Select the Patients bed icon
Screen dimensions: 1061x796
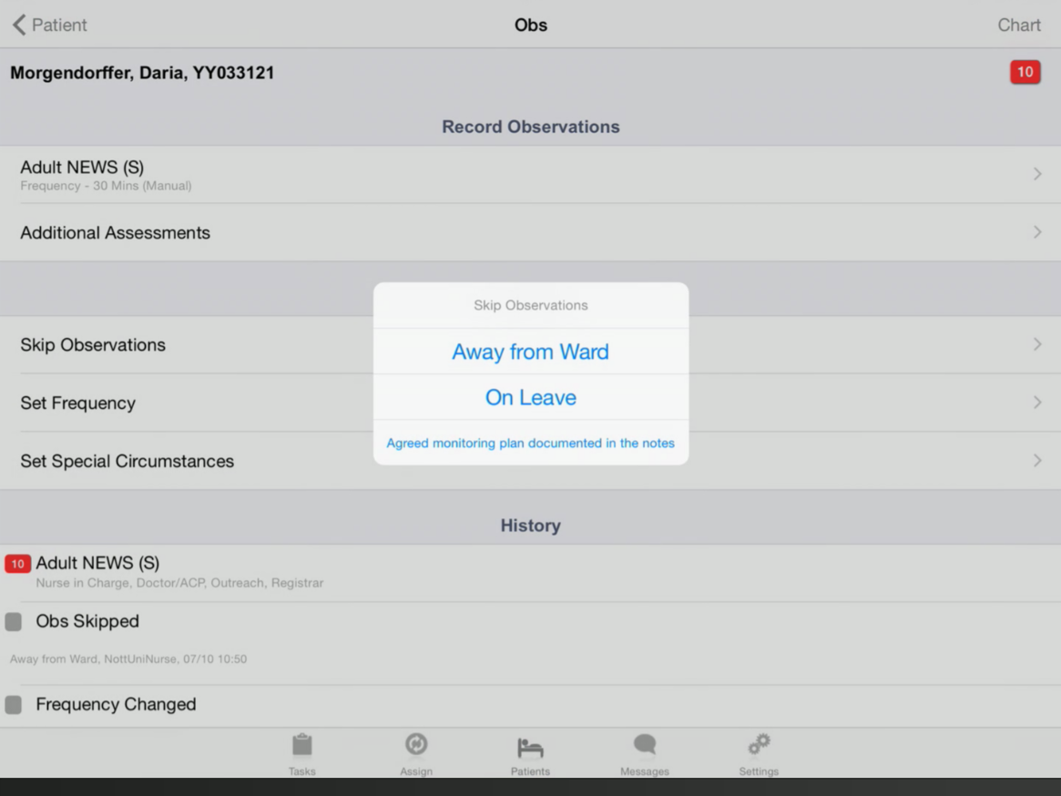530,748
